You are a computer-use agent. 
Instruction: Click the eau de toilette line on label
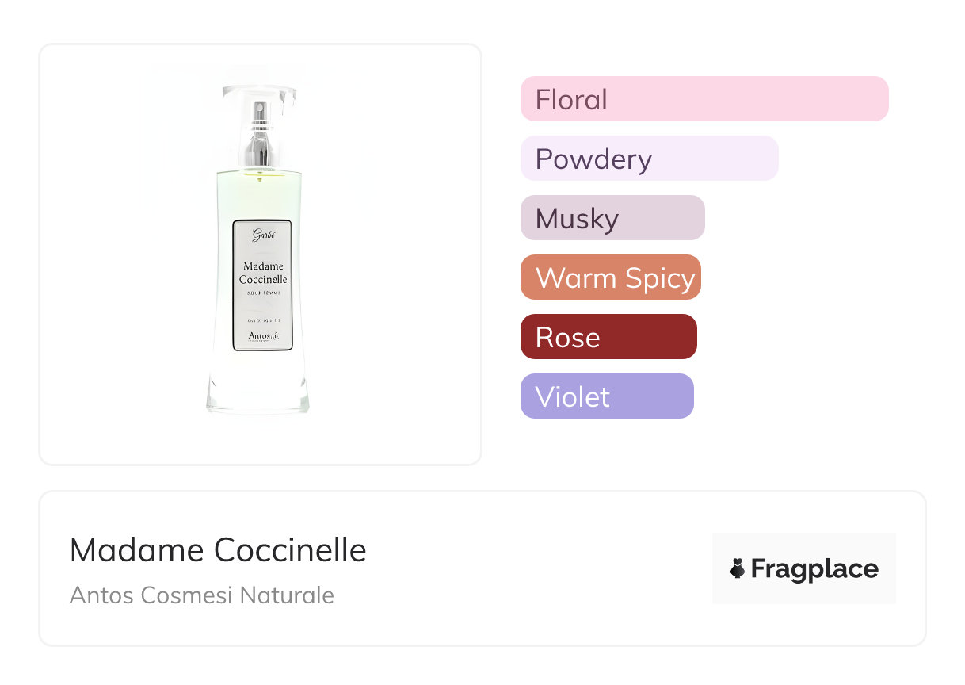click(262, 320)
